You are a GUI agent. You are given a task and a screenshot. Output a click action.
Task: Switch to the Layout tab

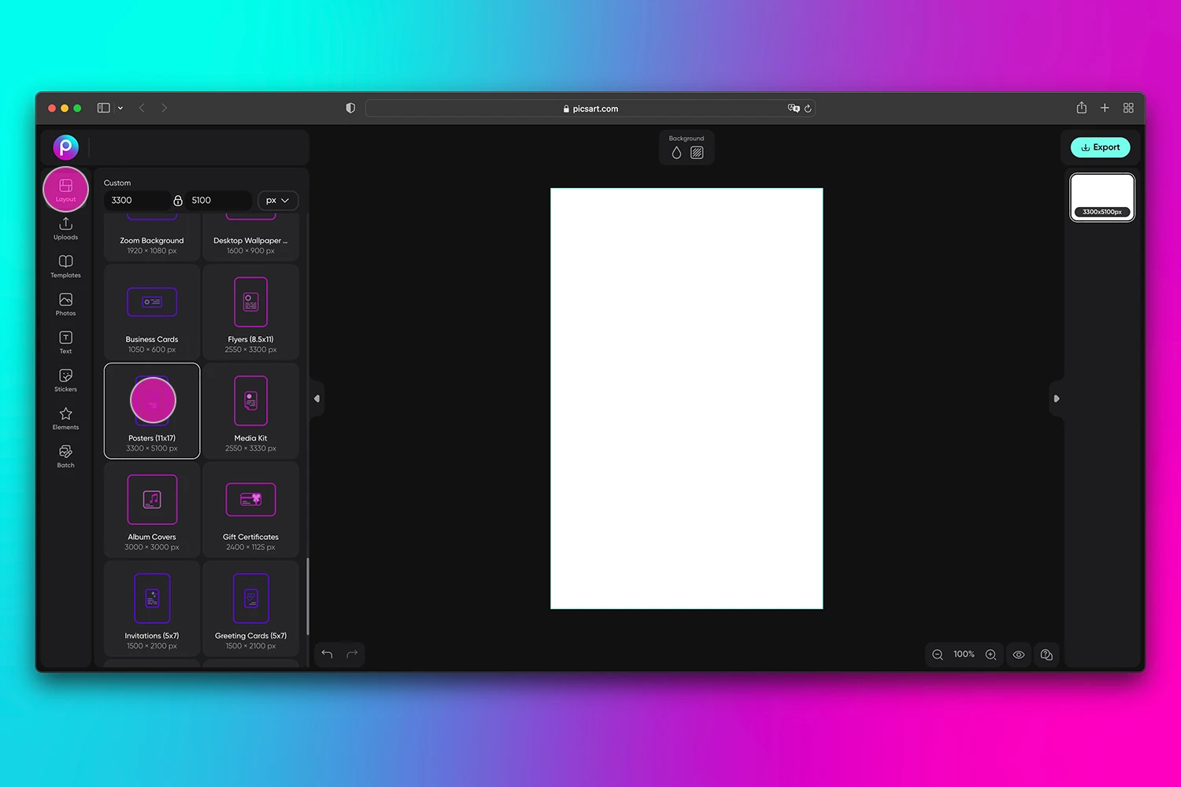65,189
